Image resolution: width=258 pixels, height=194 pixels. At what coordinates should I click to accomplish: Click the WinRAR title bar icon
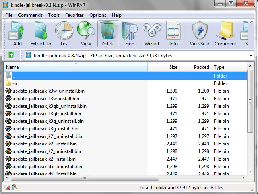(x=6, y=5)
